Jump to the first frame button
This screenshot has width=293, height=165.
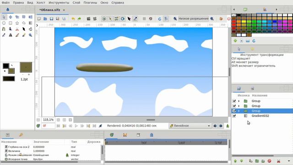[58, 126]
